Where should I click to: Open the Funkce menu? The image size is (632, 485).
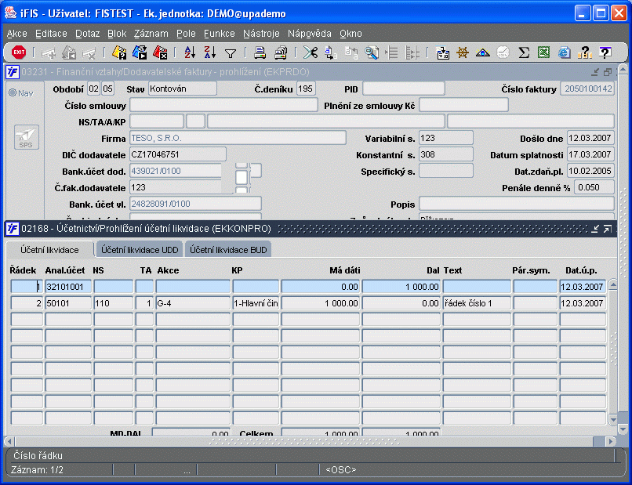tap(220, 34)
